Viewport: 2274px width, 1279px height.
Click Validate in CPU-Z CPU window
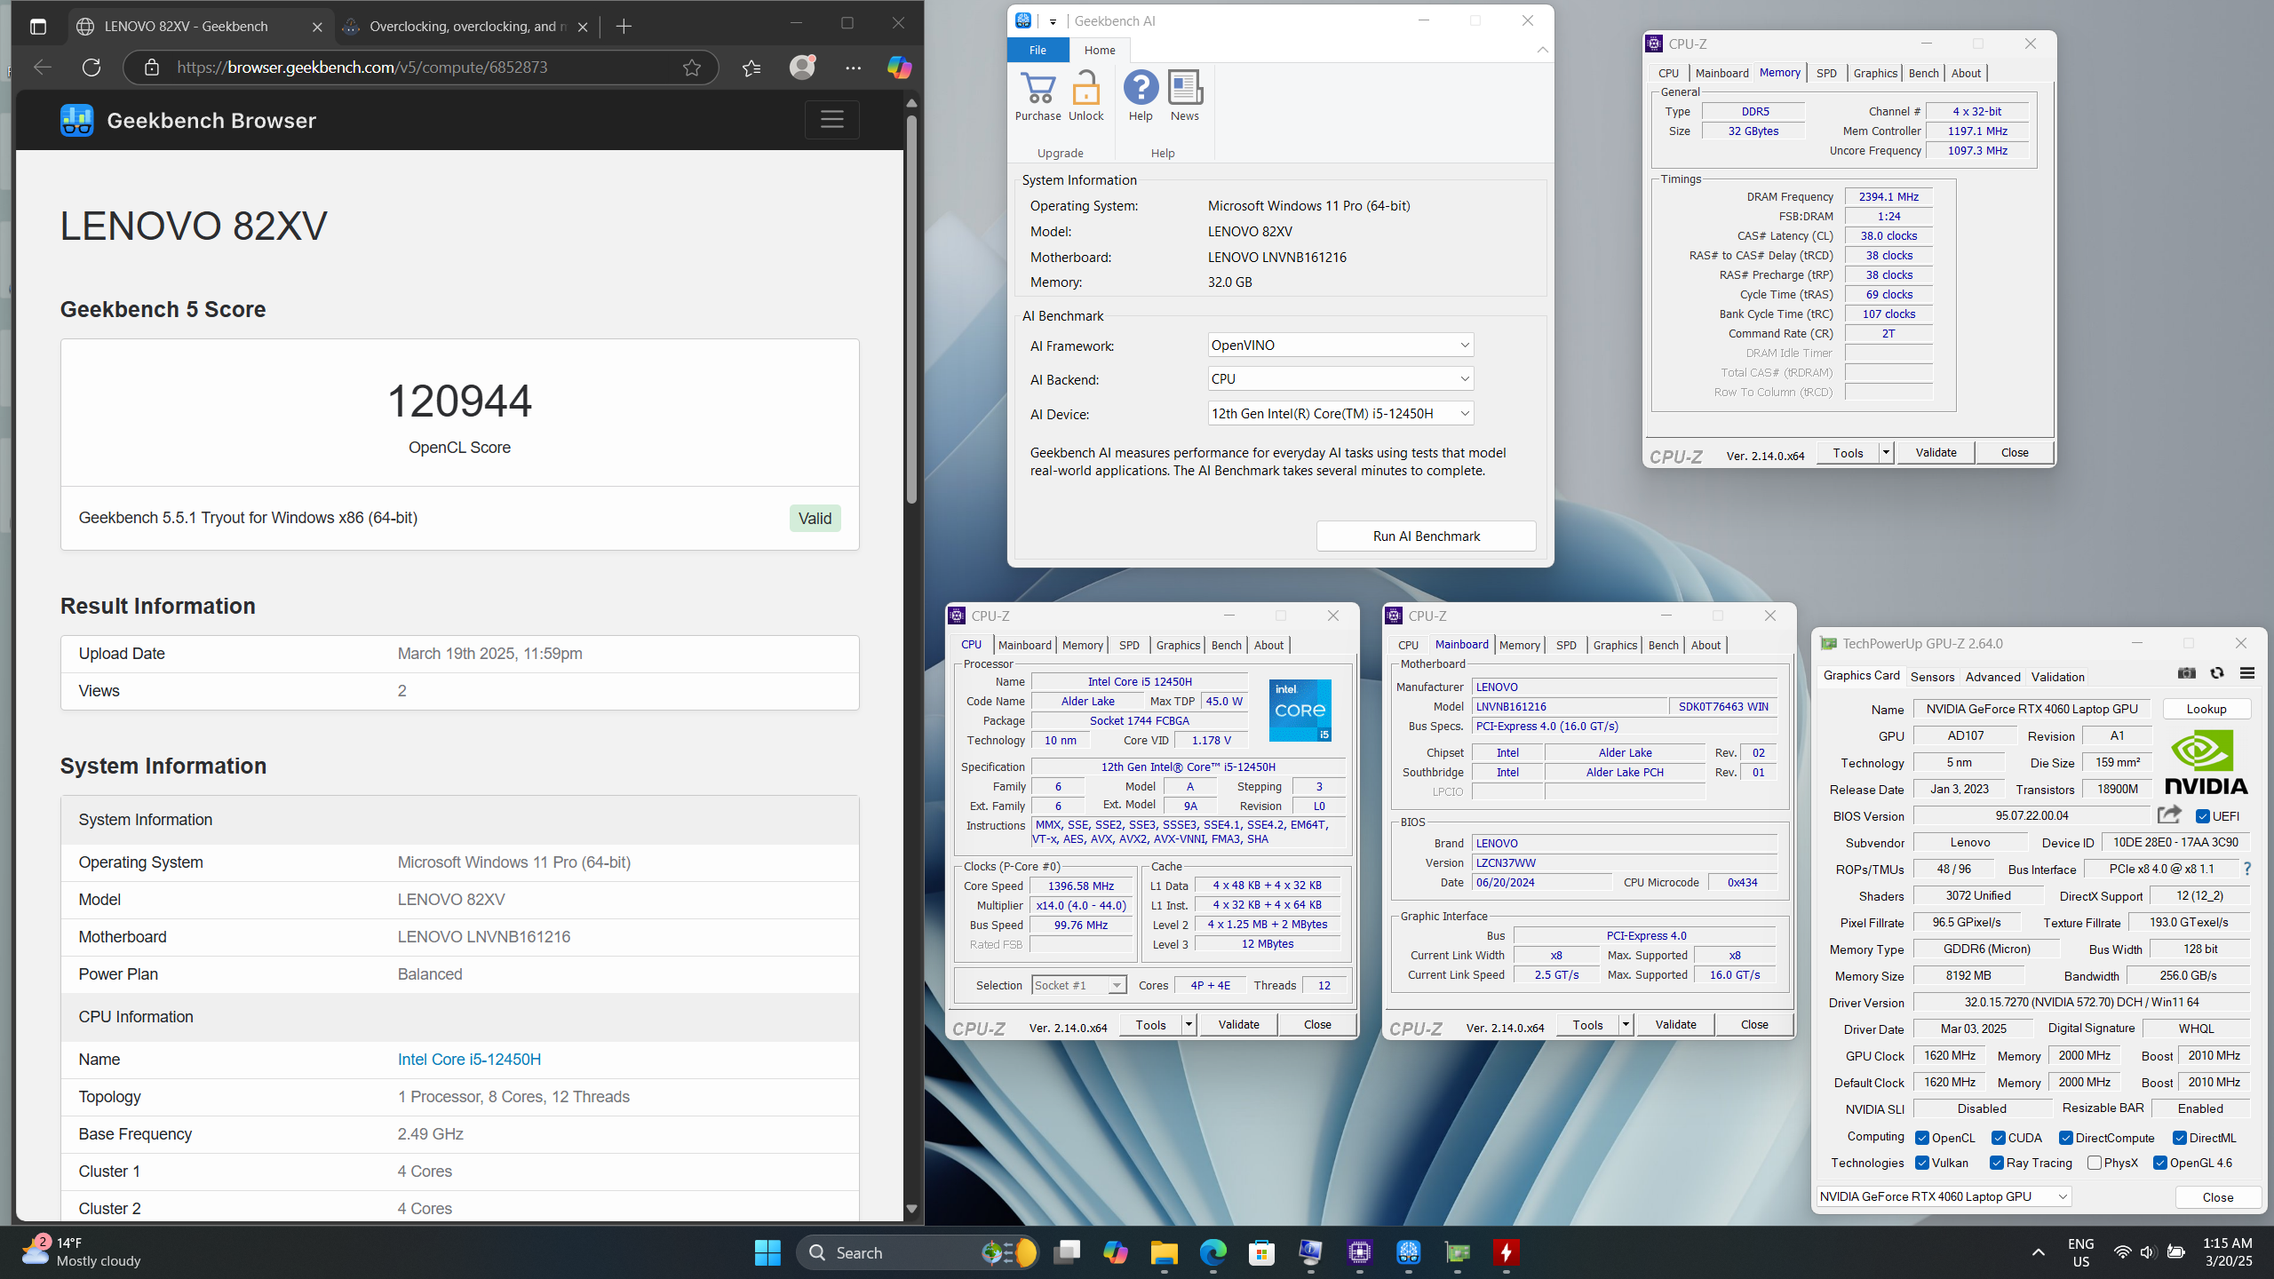coord(1238,1025)
